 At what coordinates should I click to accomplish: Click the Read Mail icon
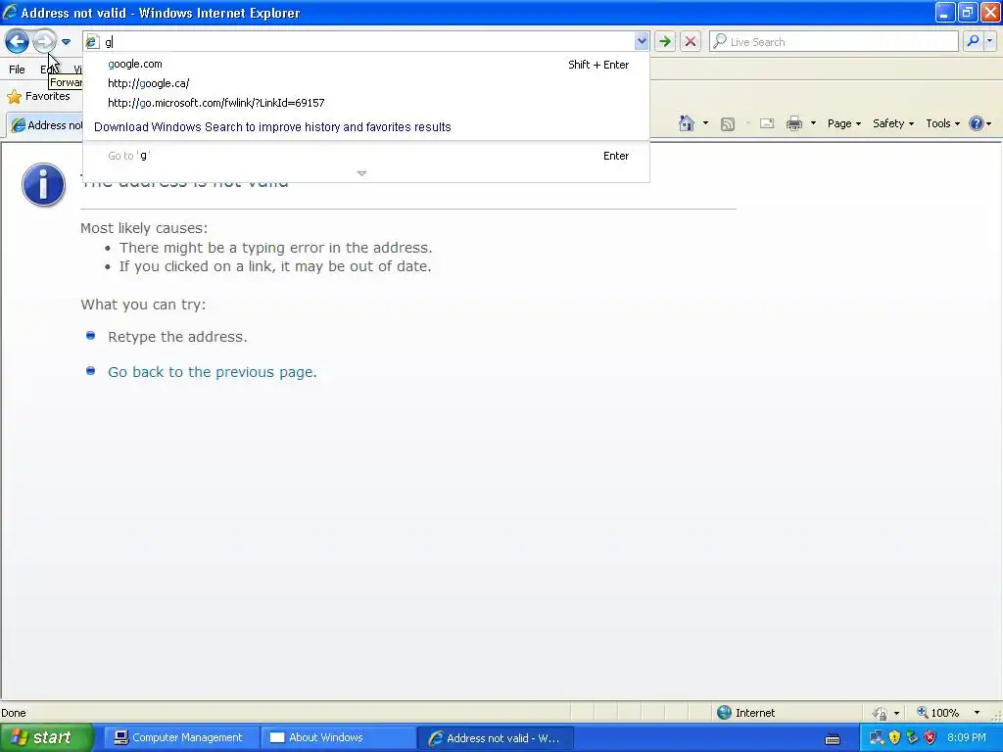tap(766, 123)
